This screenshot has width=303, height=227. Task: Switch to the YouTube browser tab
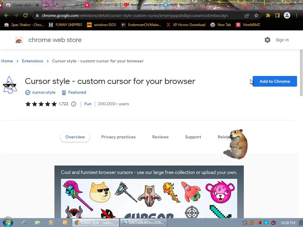click(x=140, y=5)
